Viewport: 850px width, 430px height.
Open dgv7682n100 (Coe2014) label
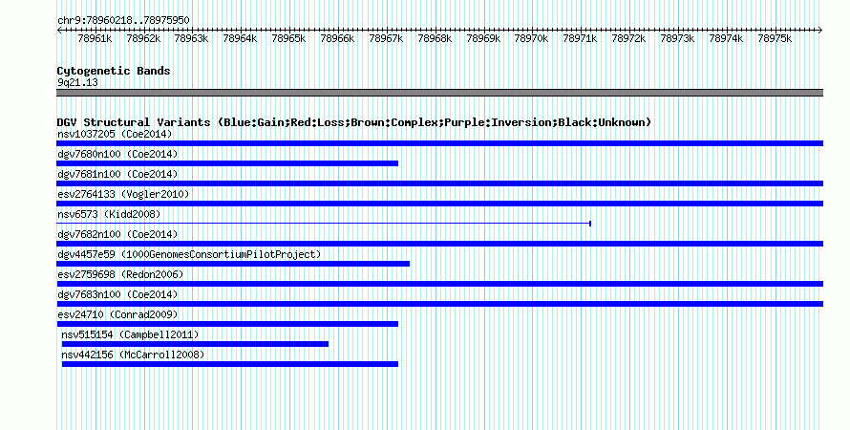(x=117, y=234)
